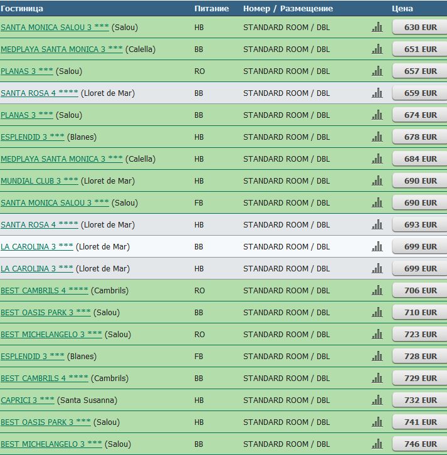This screenshot has width=447, height=455.
Task: Open chart icon in ESPLENDID FB row
Action: [377, 356]
